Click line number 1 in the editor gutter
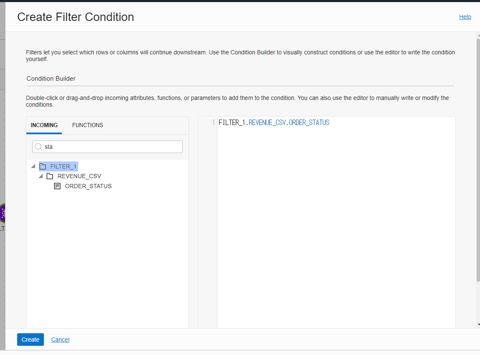480x355 pixels. tap(213, 123)
